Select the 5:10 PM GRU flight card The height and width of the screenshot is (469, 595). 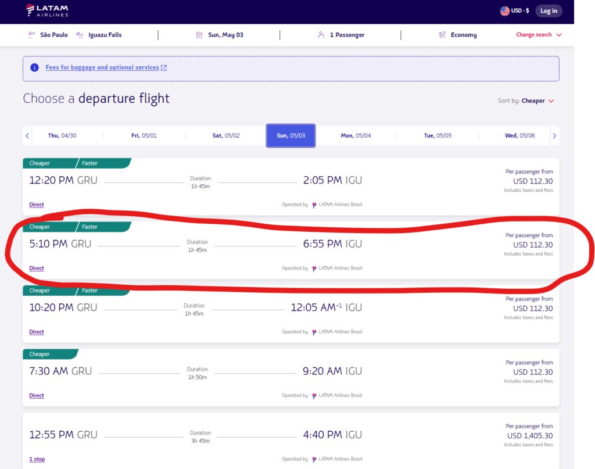[x=291, y=250]
